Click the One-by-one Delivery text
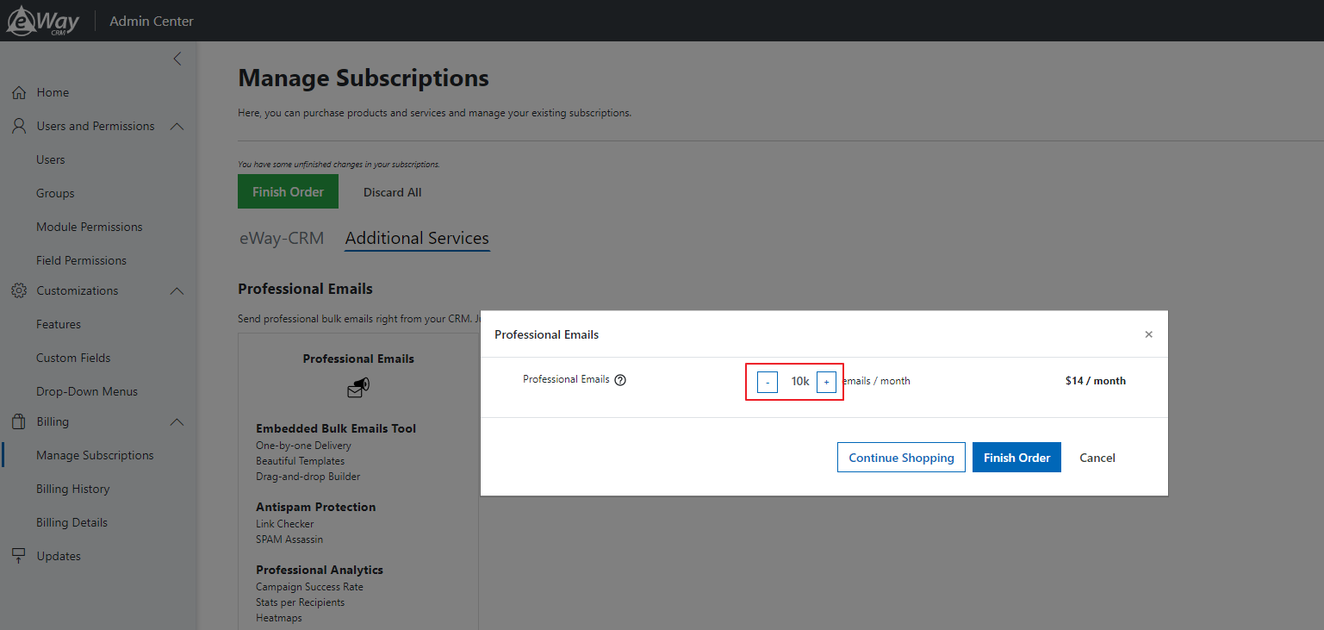 [303, 446]
